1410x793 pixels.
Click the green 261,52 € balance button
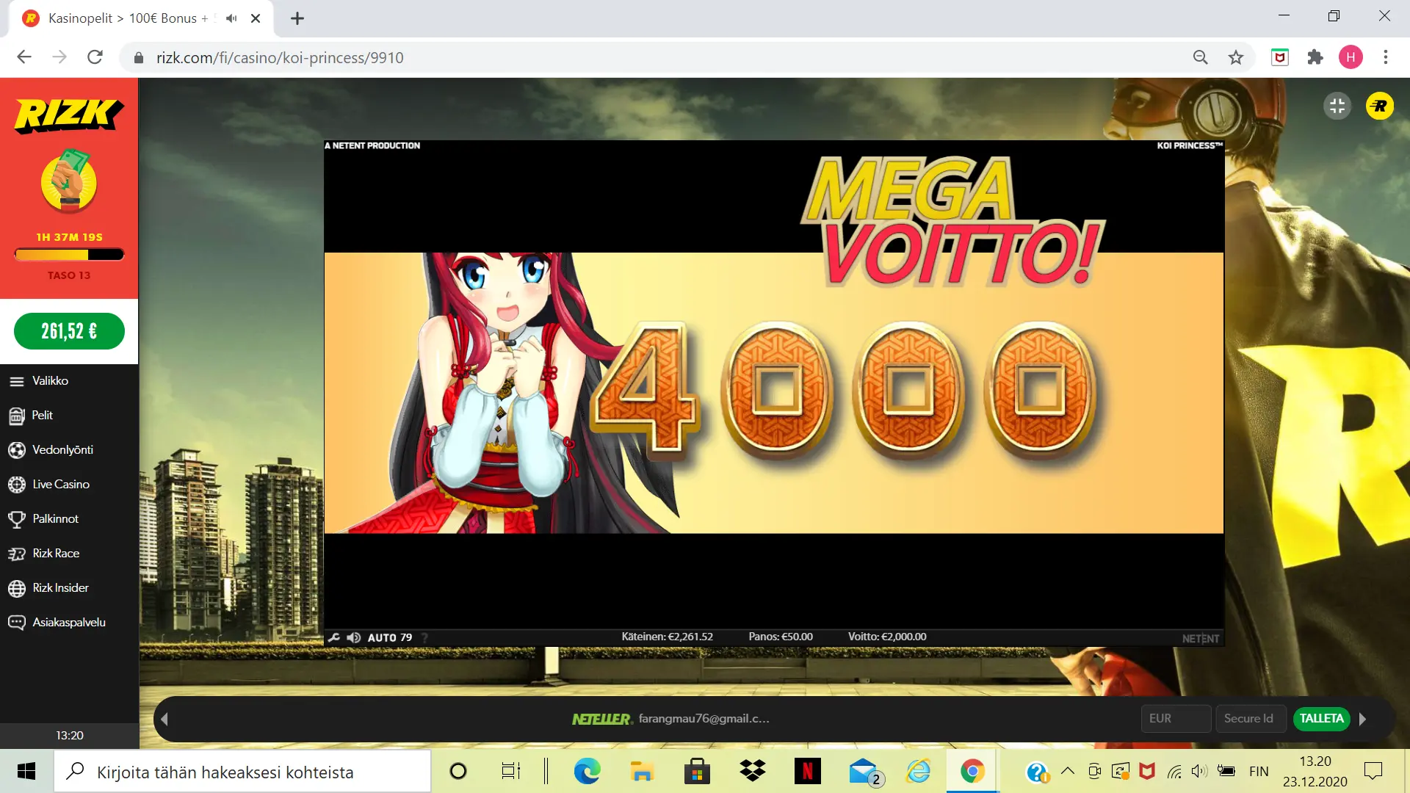pyautogui.click(x=69, y=331)
